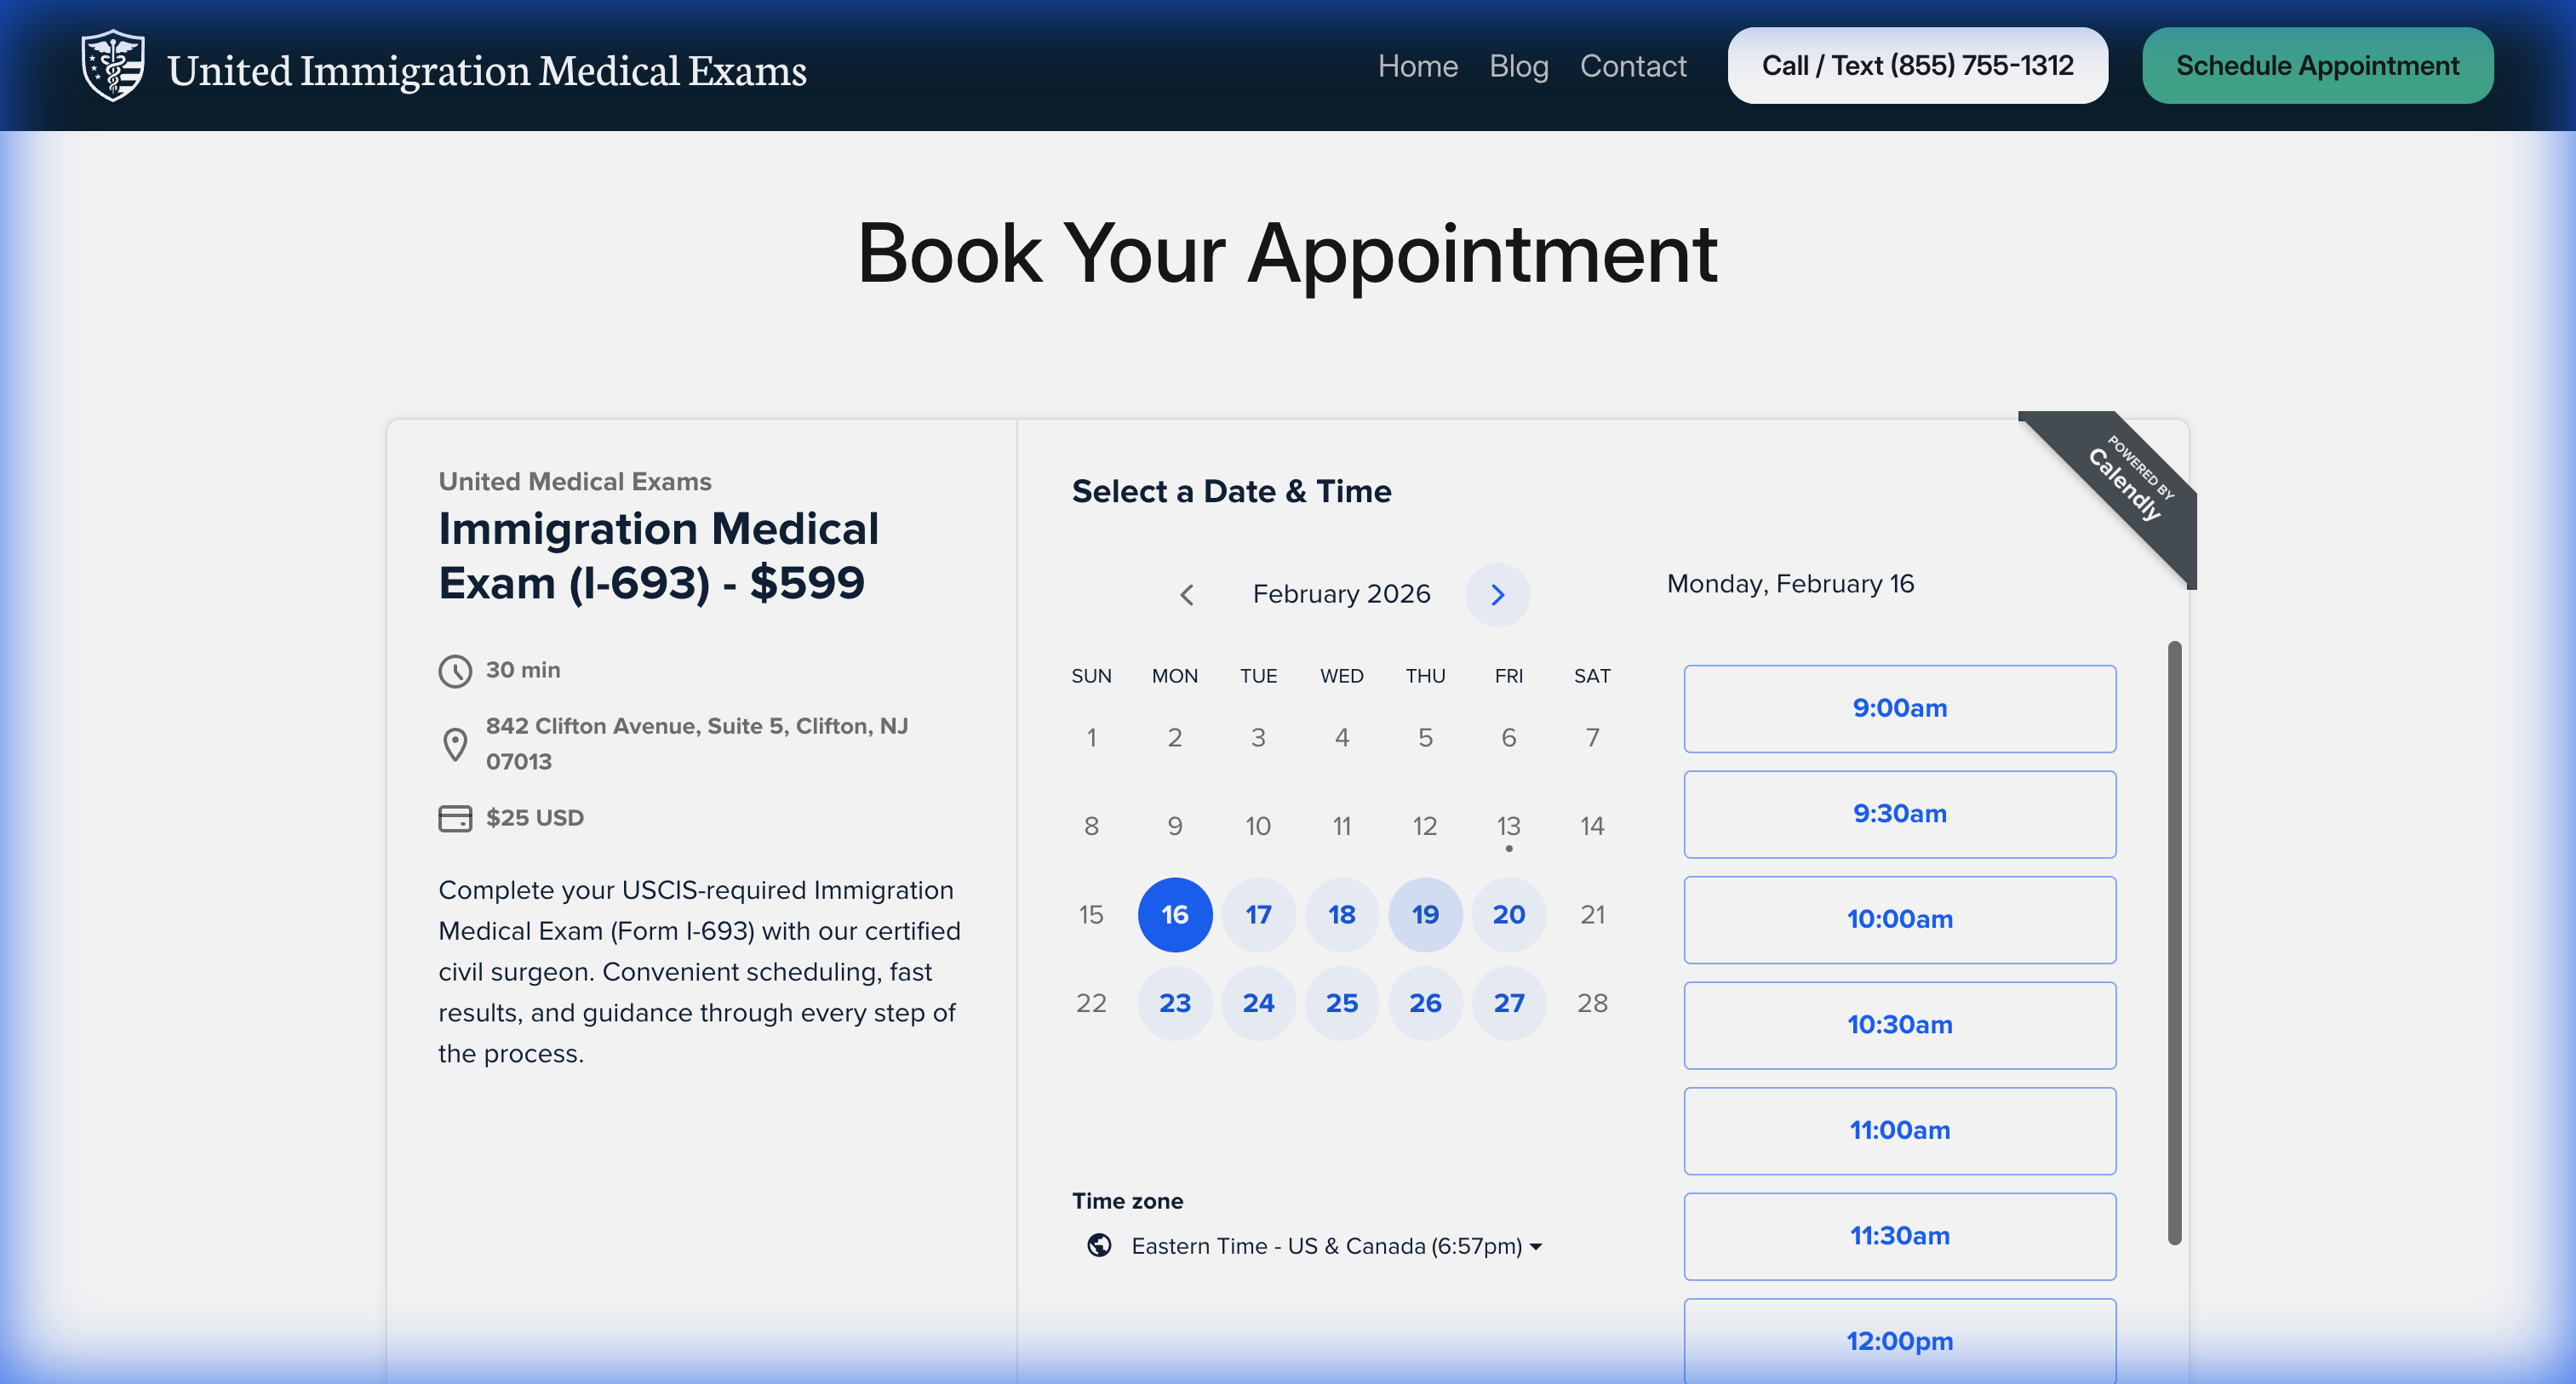Book the 9:00am time slot

[x=1899, y=708]
